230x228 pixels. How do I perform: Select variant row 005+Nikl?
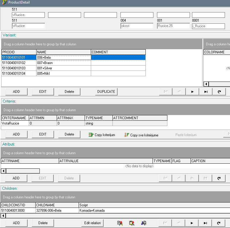click(74, 74)
